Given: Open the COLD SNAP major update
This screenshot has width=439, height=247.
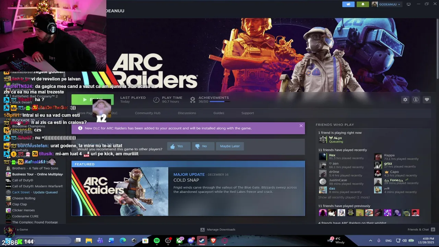Looking at the screenshot, I should pyautogui.click(x=186, y=180).
